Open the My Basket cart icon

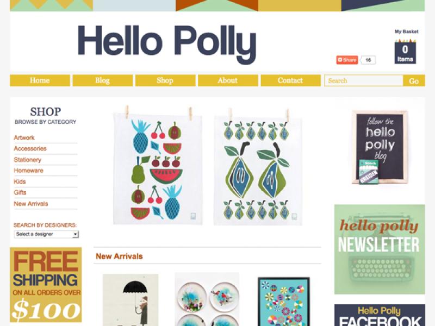(x=405, y=52)
